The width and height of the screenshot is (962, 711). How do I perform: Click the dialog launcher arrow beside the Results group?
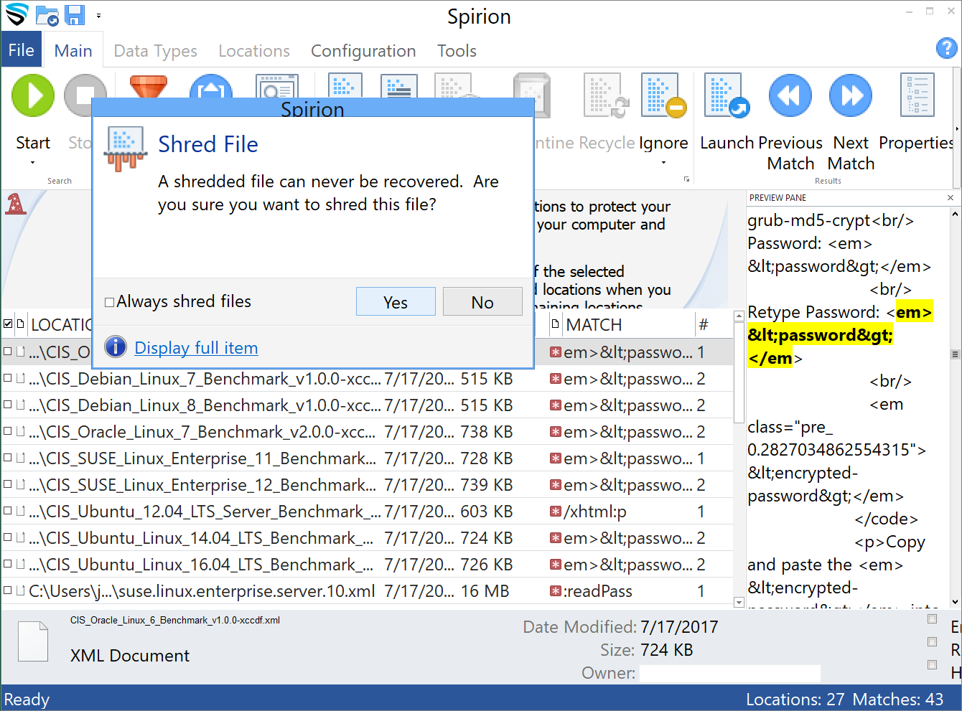(687, 179)
